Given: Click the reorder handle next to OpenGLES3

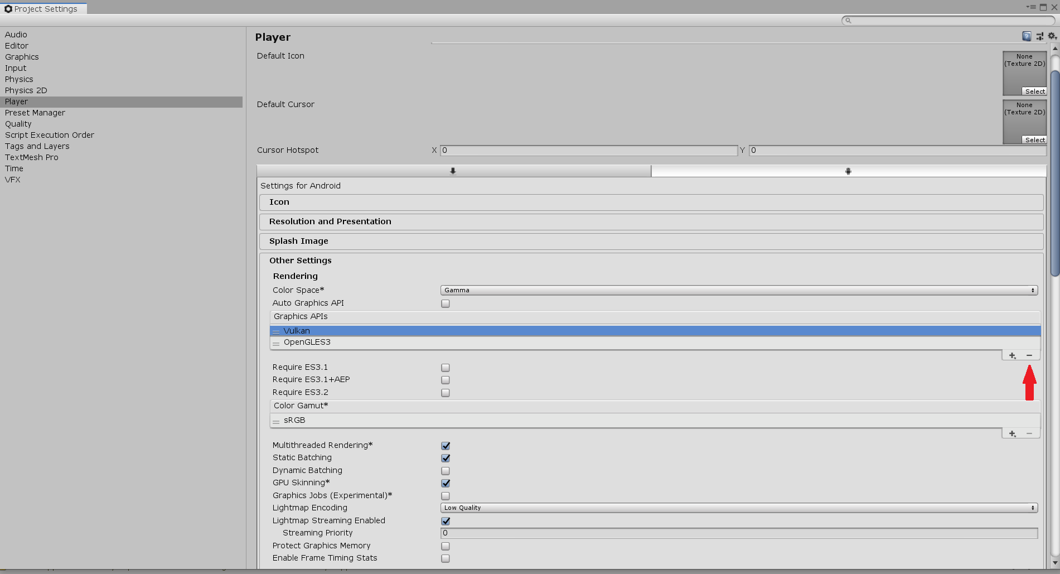Looking at the screenshot, I should (277, 343).
